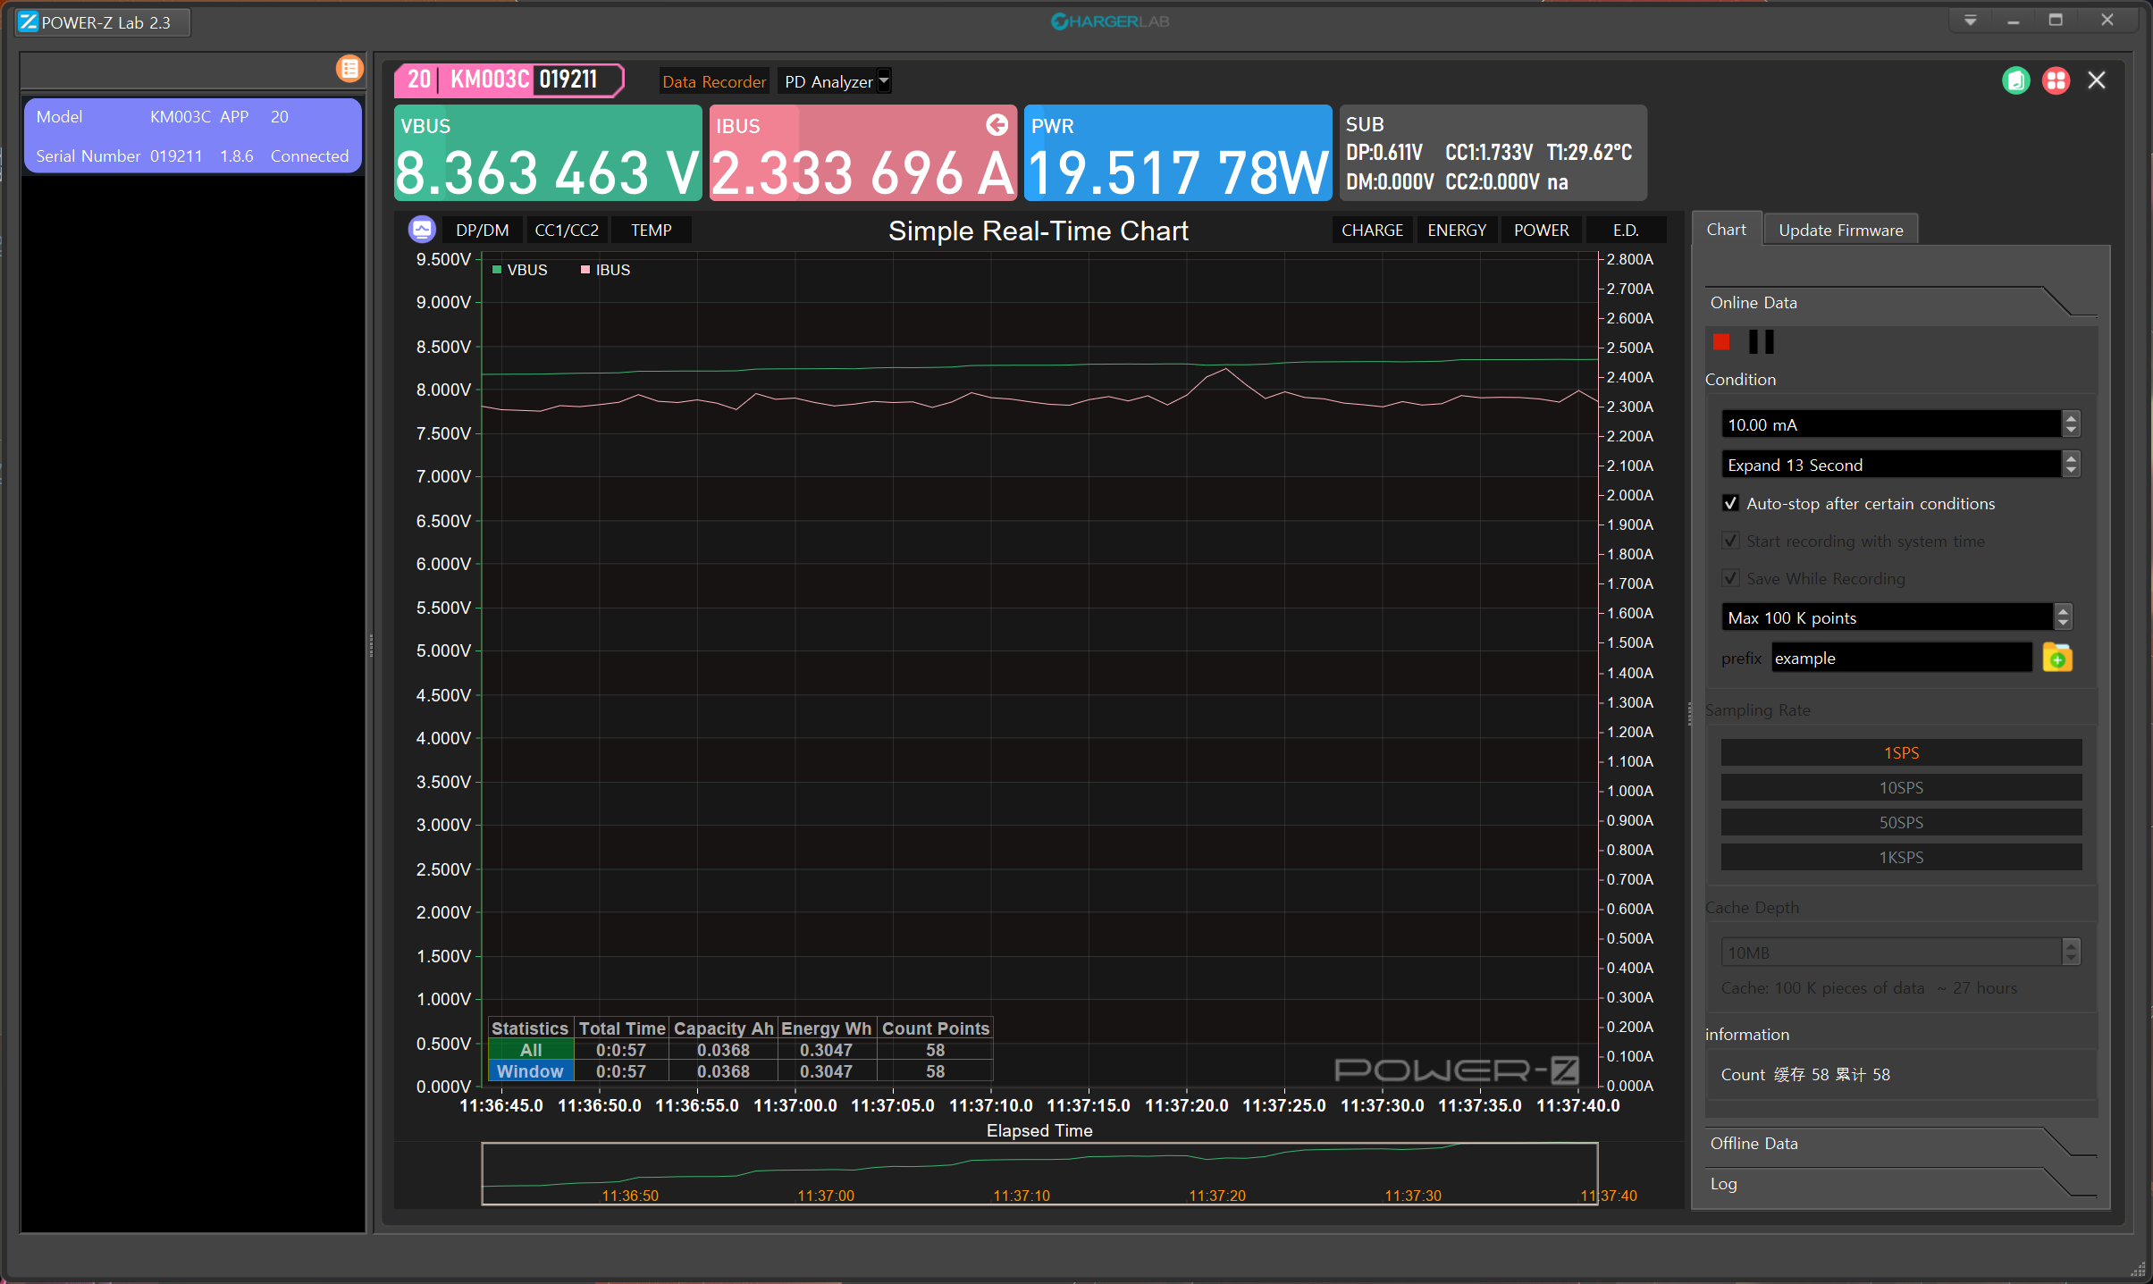2153x1284 pixels.
Task: Click the orange device list icon
Action: 349,69
